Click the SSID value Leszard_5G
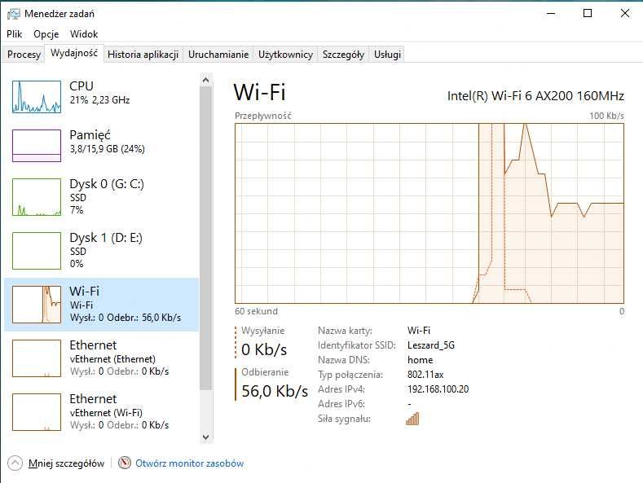 coord(431,345)
